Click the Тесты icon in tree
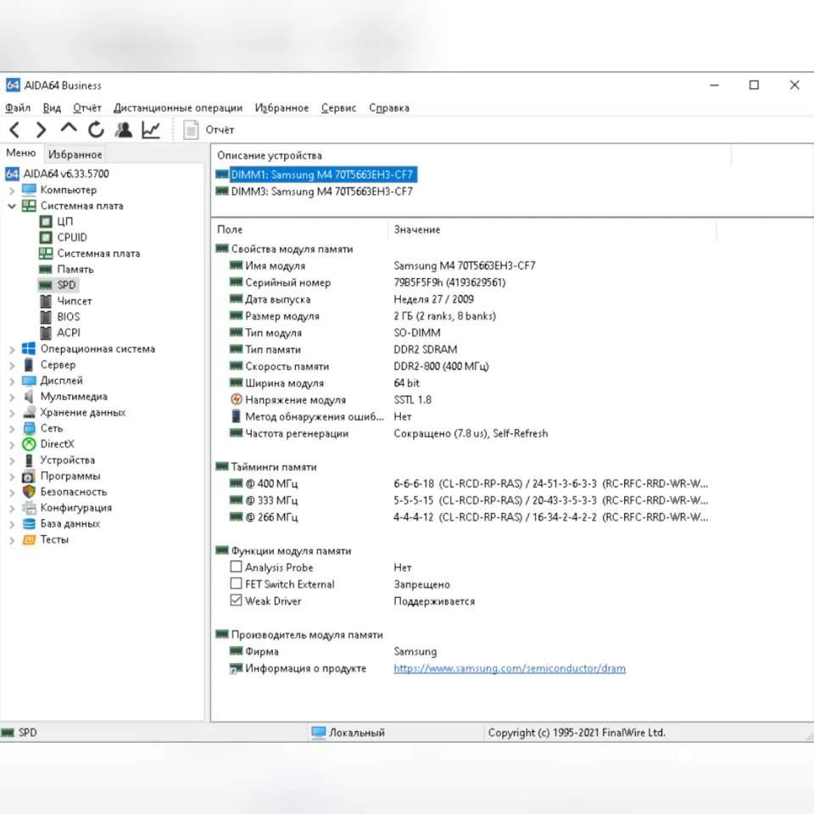This screenshot has width=814, height=814. pos(29,540)
